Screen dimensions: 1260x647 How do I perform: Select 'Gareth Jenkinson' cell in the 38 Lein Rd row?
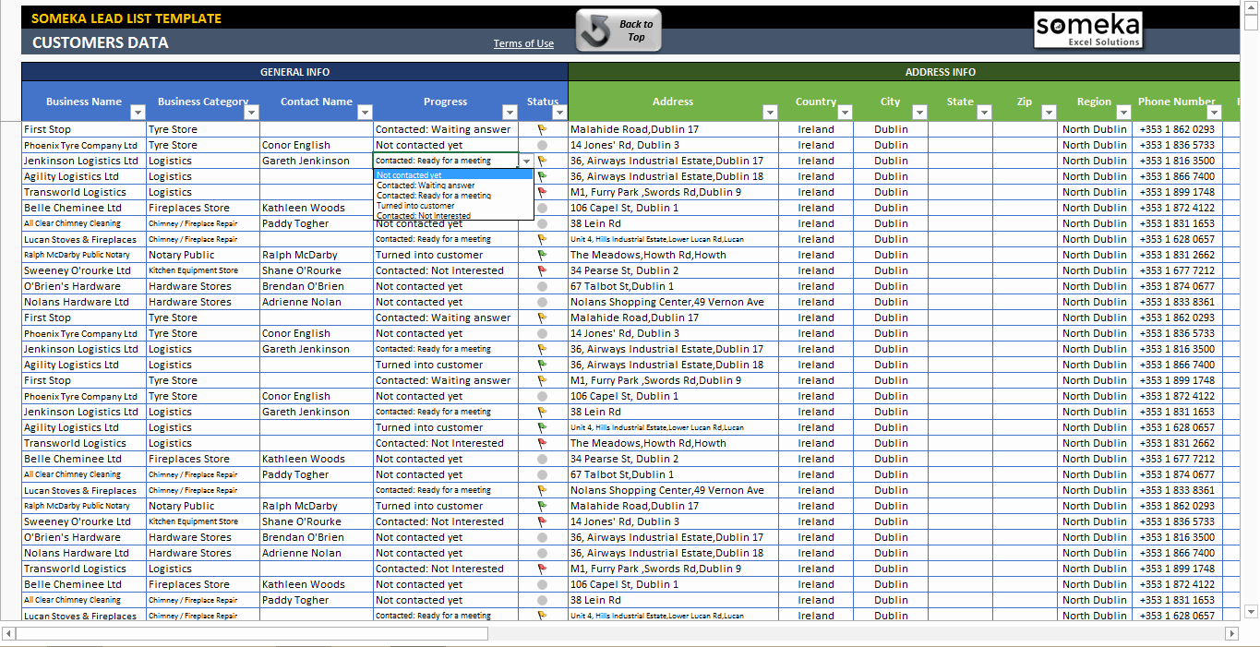click(x=317, y=412)
